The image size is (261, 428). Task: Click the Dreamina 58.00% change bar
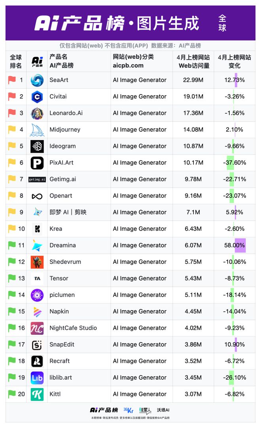point(240,246)
